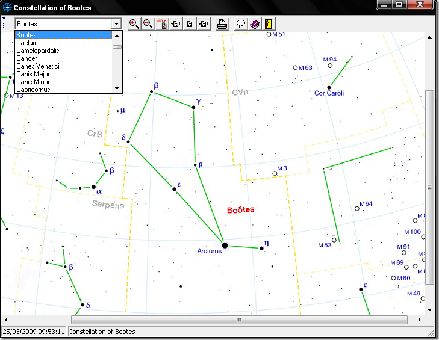Click the M 13 object label
This screenshot has width=439, height=340.
[16, 96]
